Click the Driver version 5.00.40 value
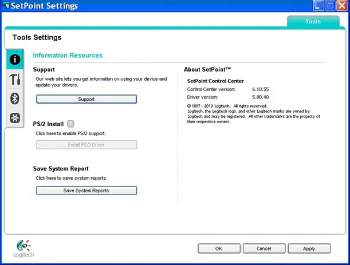 260,97
